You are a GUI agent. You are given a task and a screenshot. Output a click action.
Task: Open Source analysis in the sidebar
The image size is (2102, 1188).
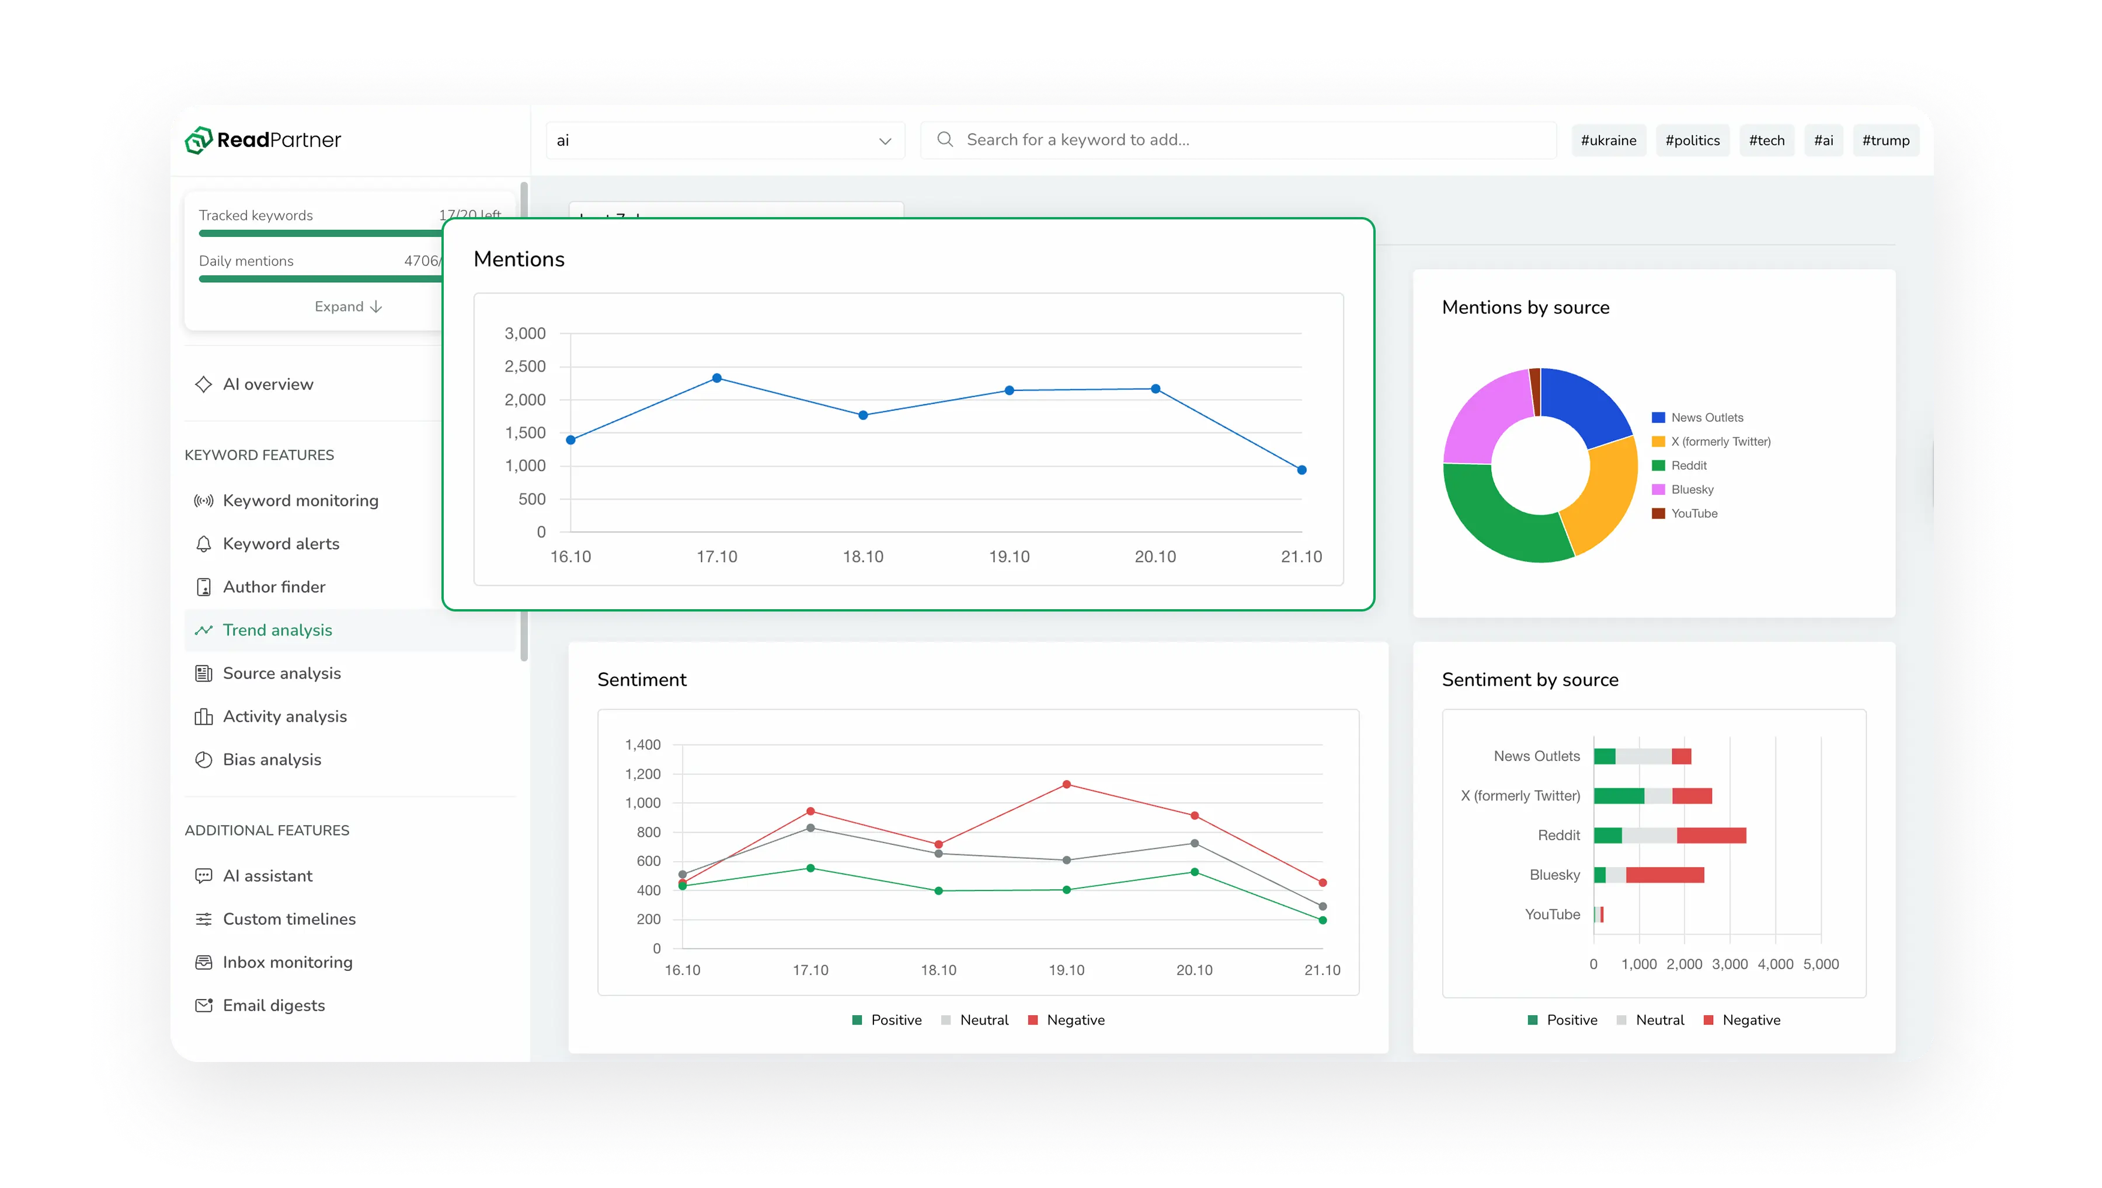pos(281,673)
